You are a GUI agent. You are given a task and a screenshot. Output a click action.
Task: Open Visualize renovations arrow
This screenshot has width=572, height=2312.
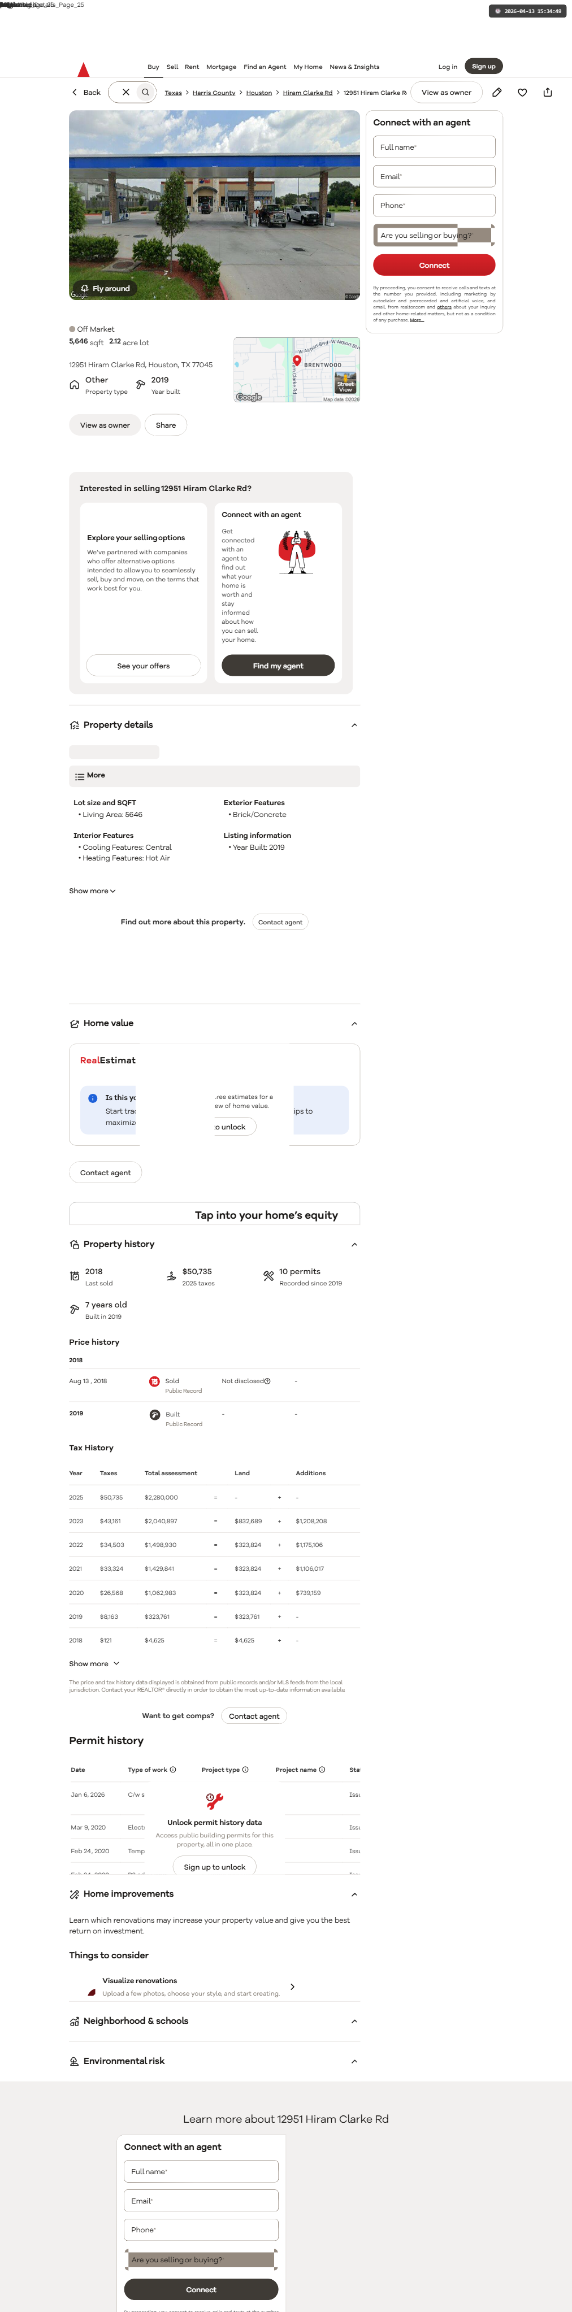(293, 1987)
